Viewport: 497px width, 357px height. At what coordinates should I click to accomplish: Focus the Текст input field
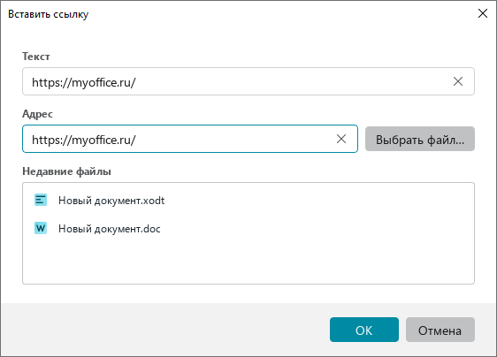click(x=248, y=81)
